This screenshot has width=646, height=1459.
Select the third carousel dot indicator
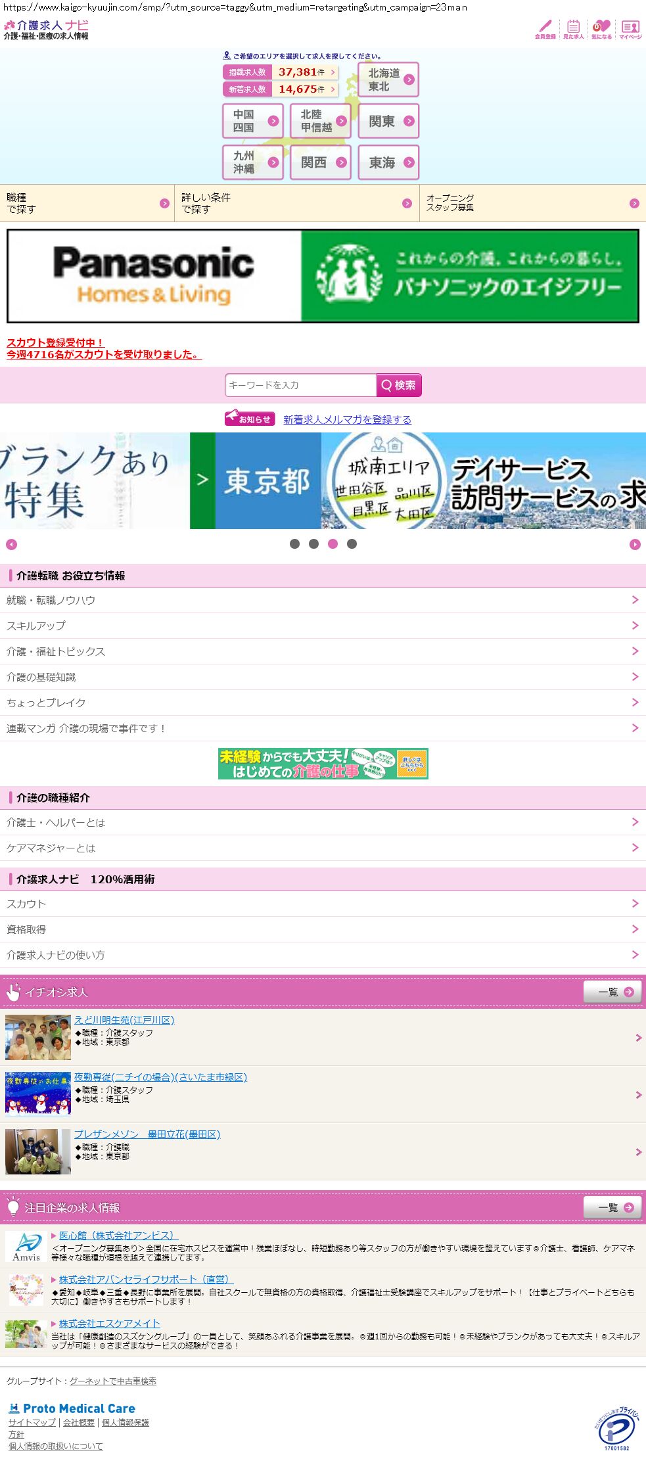tap(333, 544)
